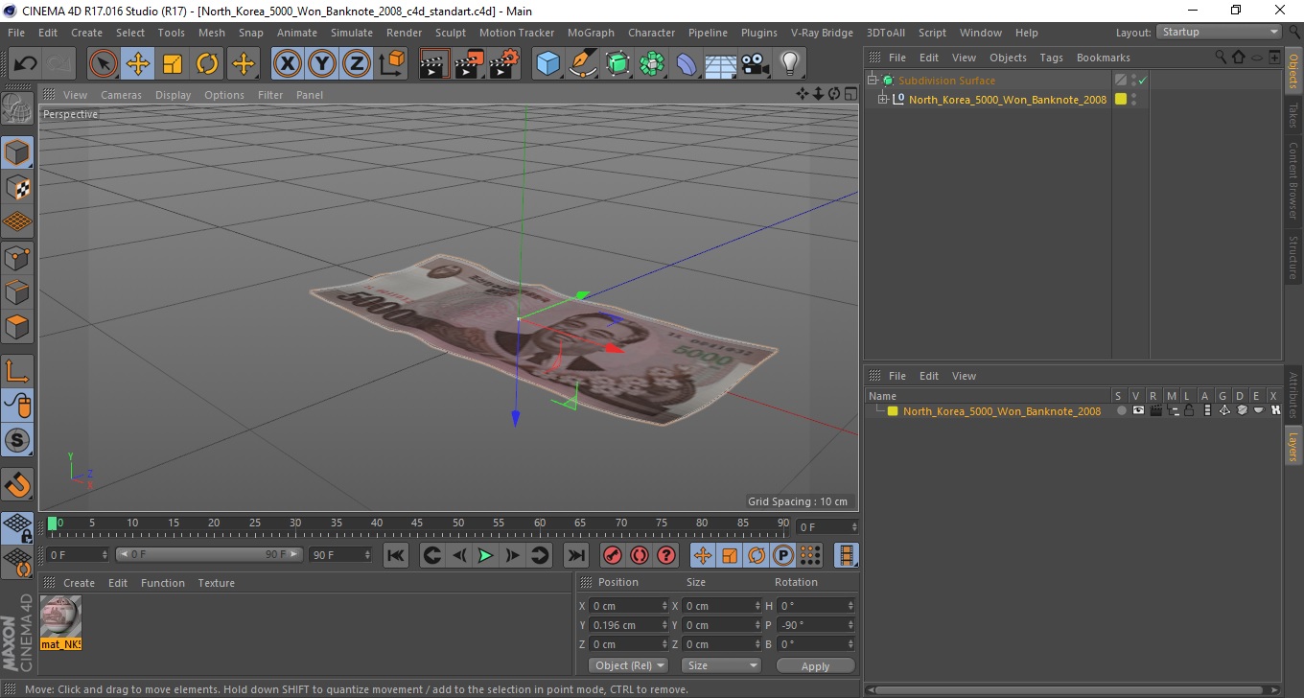1304x698 pixels.
Task: Open the Size mode dropdown
Action: pyautogui.click(x=721, y=665)
